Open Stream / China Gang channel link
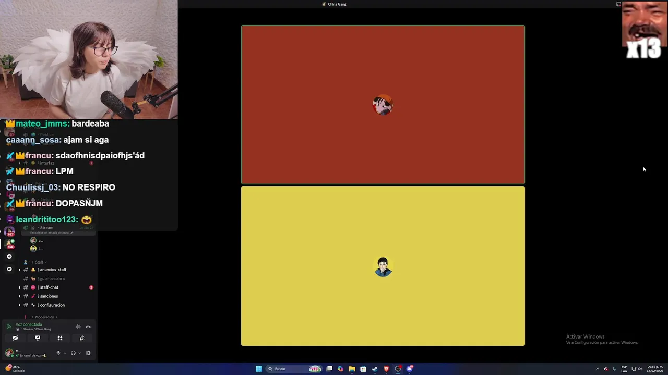The width and height of the screenshot is (668, 375). (x=37, y=329)
